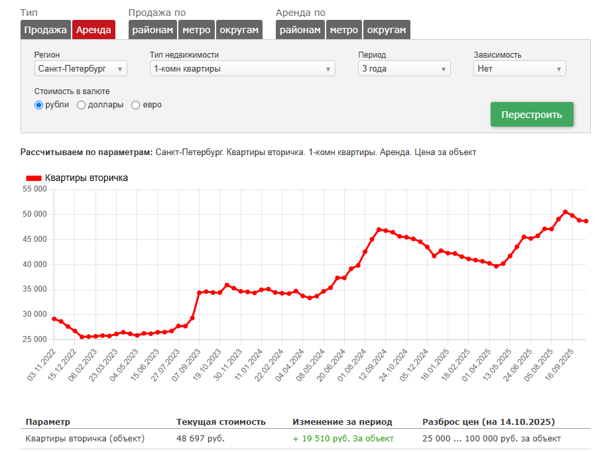Select the Продажа type tab
The image size is (606, 452).
[46, 30]
